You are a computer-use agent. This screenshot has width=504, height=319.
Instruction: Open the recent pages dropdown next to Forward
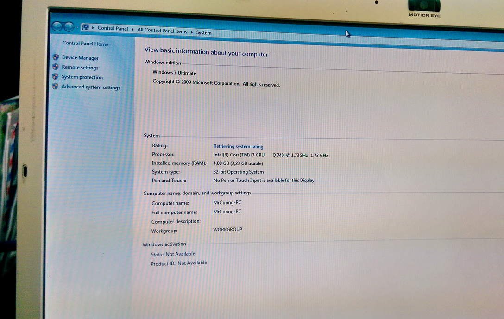77,27
